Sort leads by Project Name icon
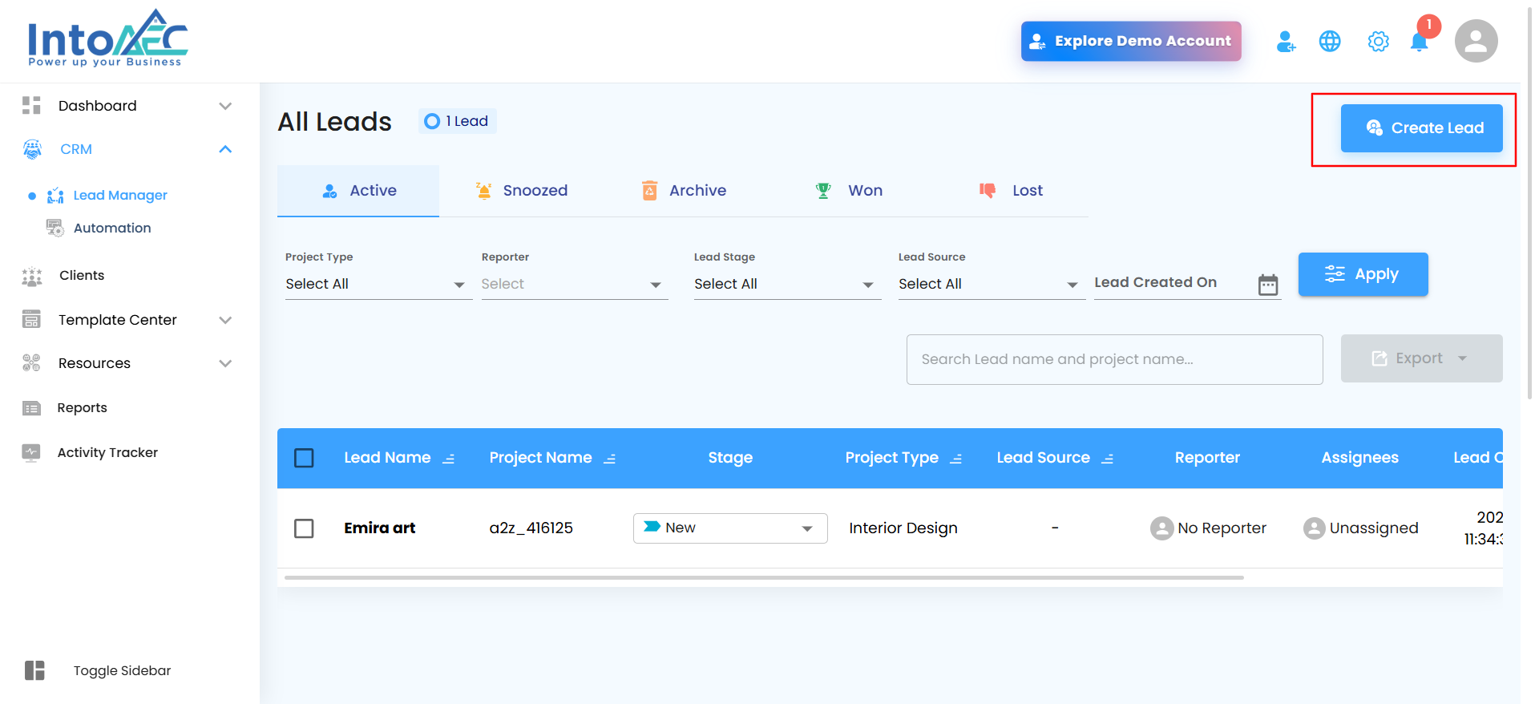The image size is (1539, 704). point(610,459)
